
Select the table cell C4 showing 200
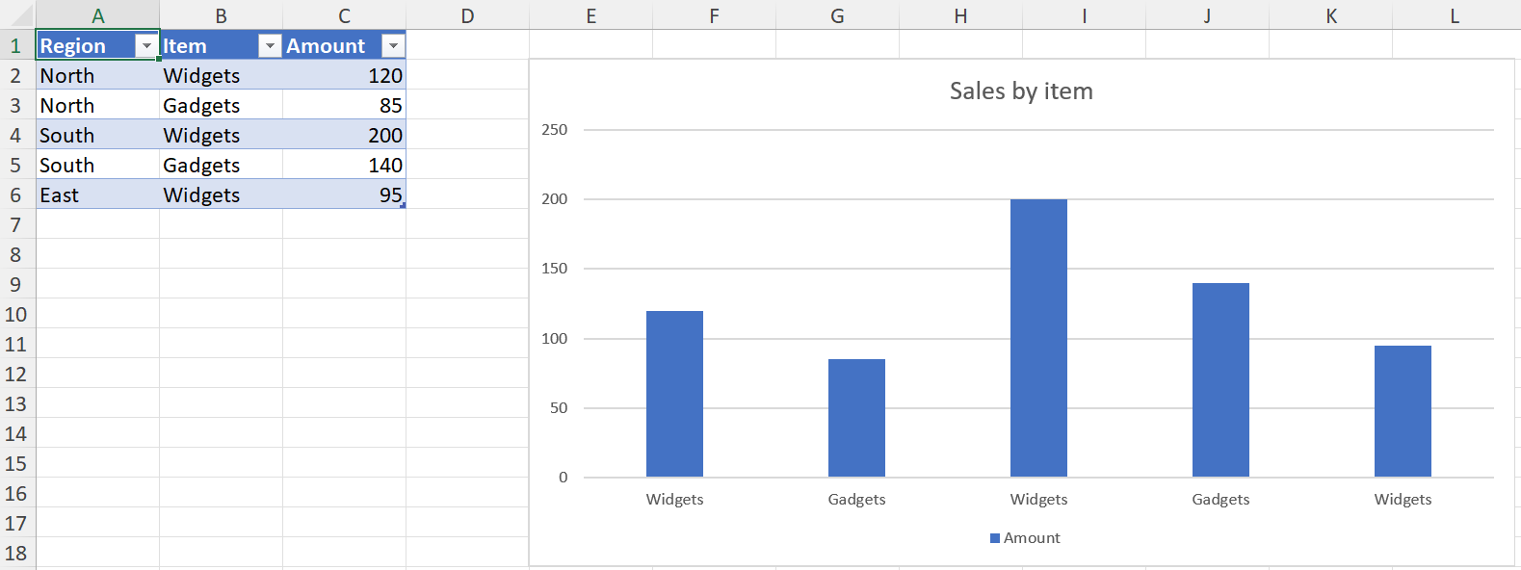(x=344, y=135)
